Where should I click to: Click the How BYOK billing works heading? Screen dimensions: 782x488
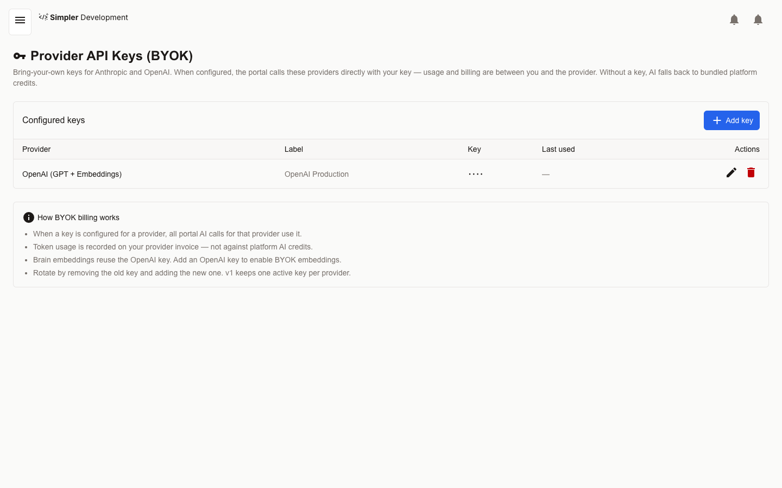tap(78, 217)
